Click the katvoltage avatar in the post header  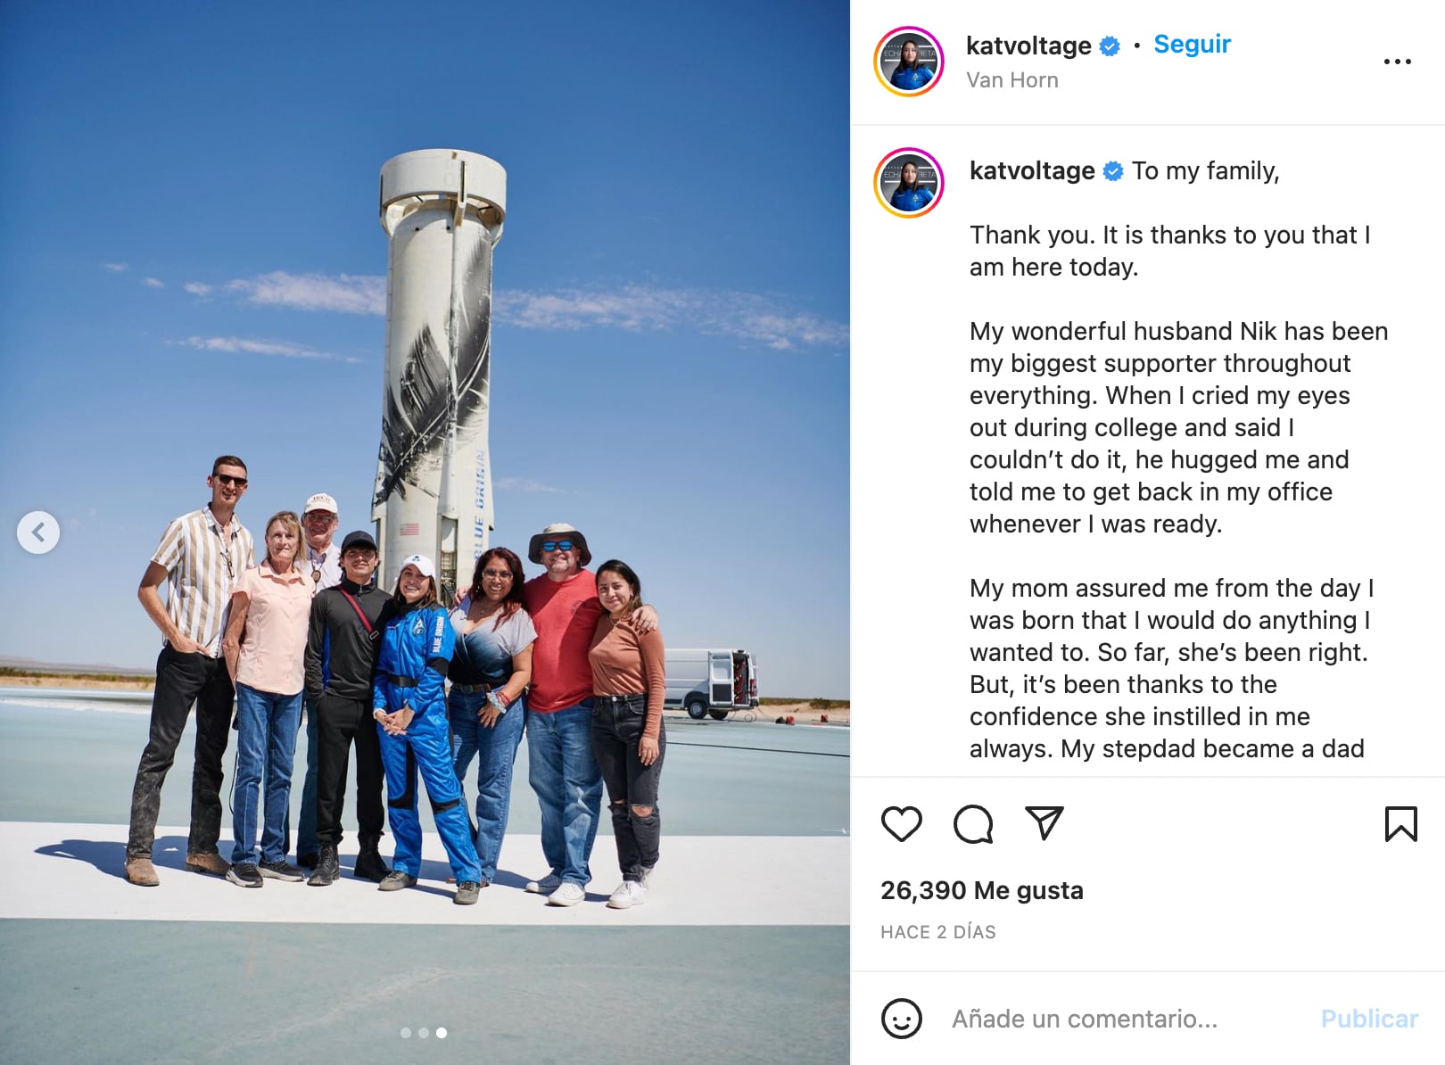(x=909, y=62)
